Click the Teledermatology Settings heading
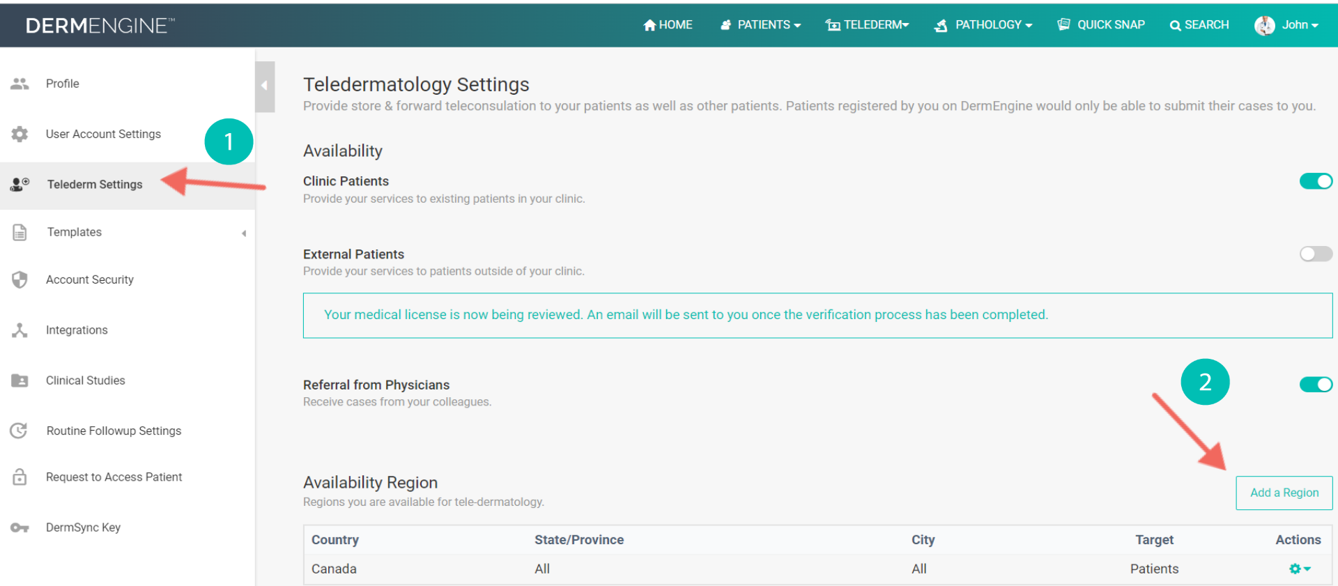This screenshot has width=1338, height=586. (x=416, y=84)
